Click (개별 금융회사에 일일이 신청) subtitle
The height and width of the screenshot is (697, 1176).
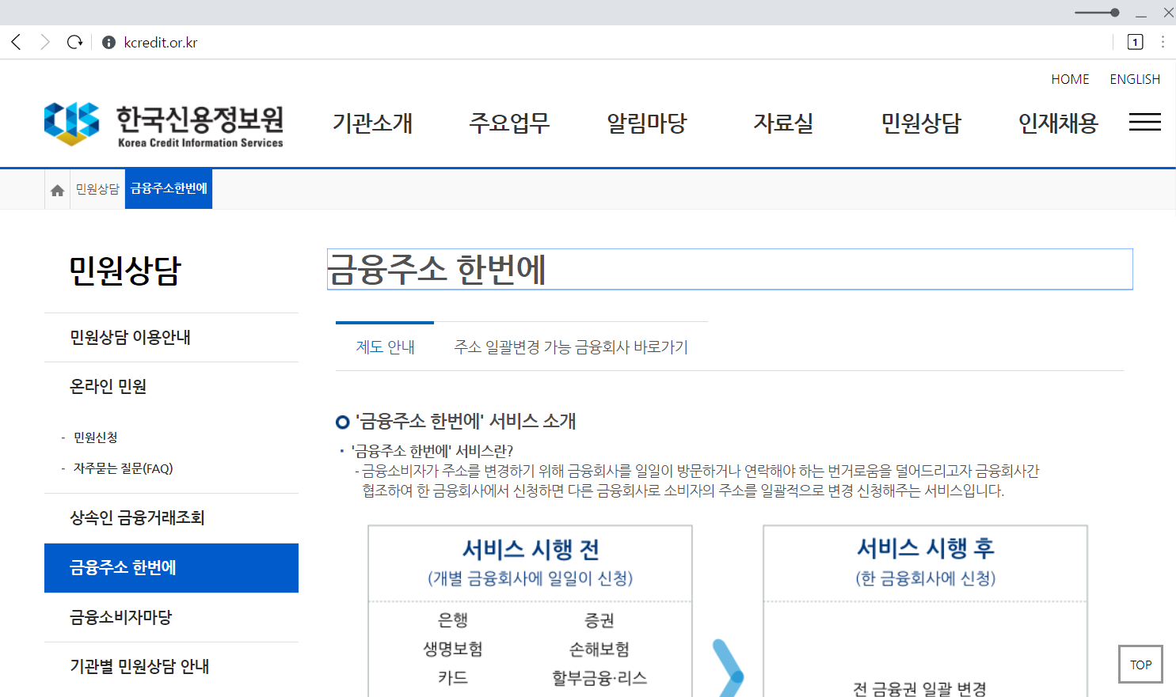click(x=530, y=578)
